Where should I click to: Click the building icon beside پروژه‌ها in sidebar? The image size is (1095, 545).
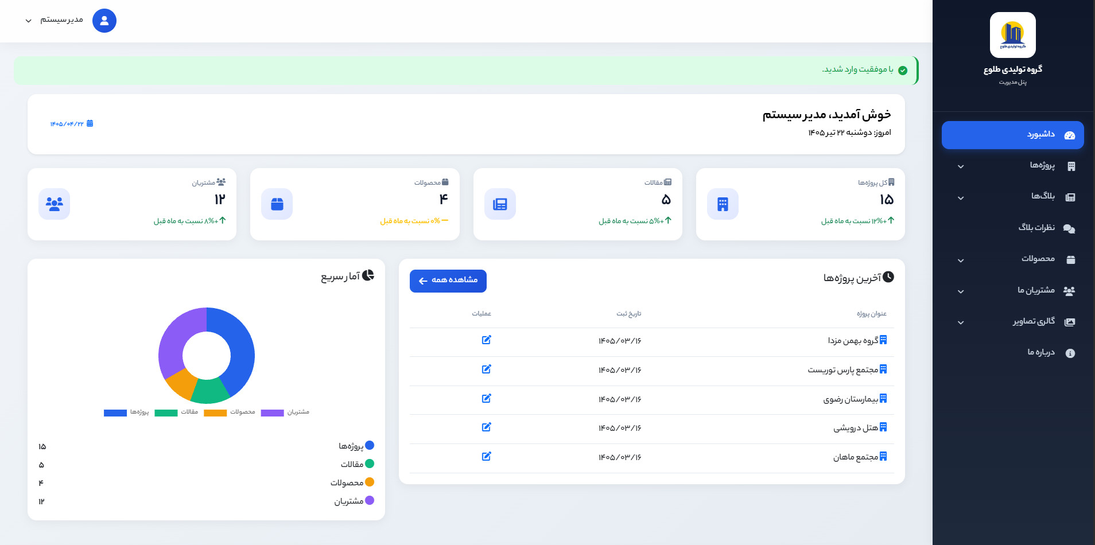[1071, 166]
